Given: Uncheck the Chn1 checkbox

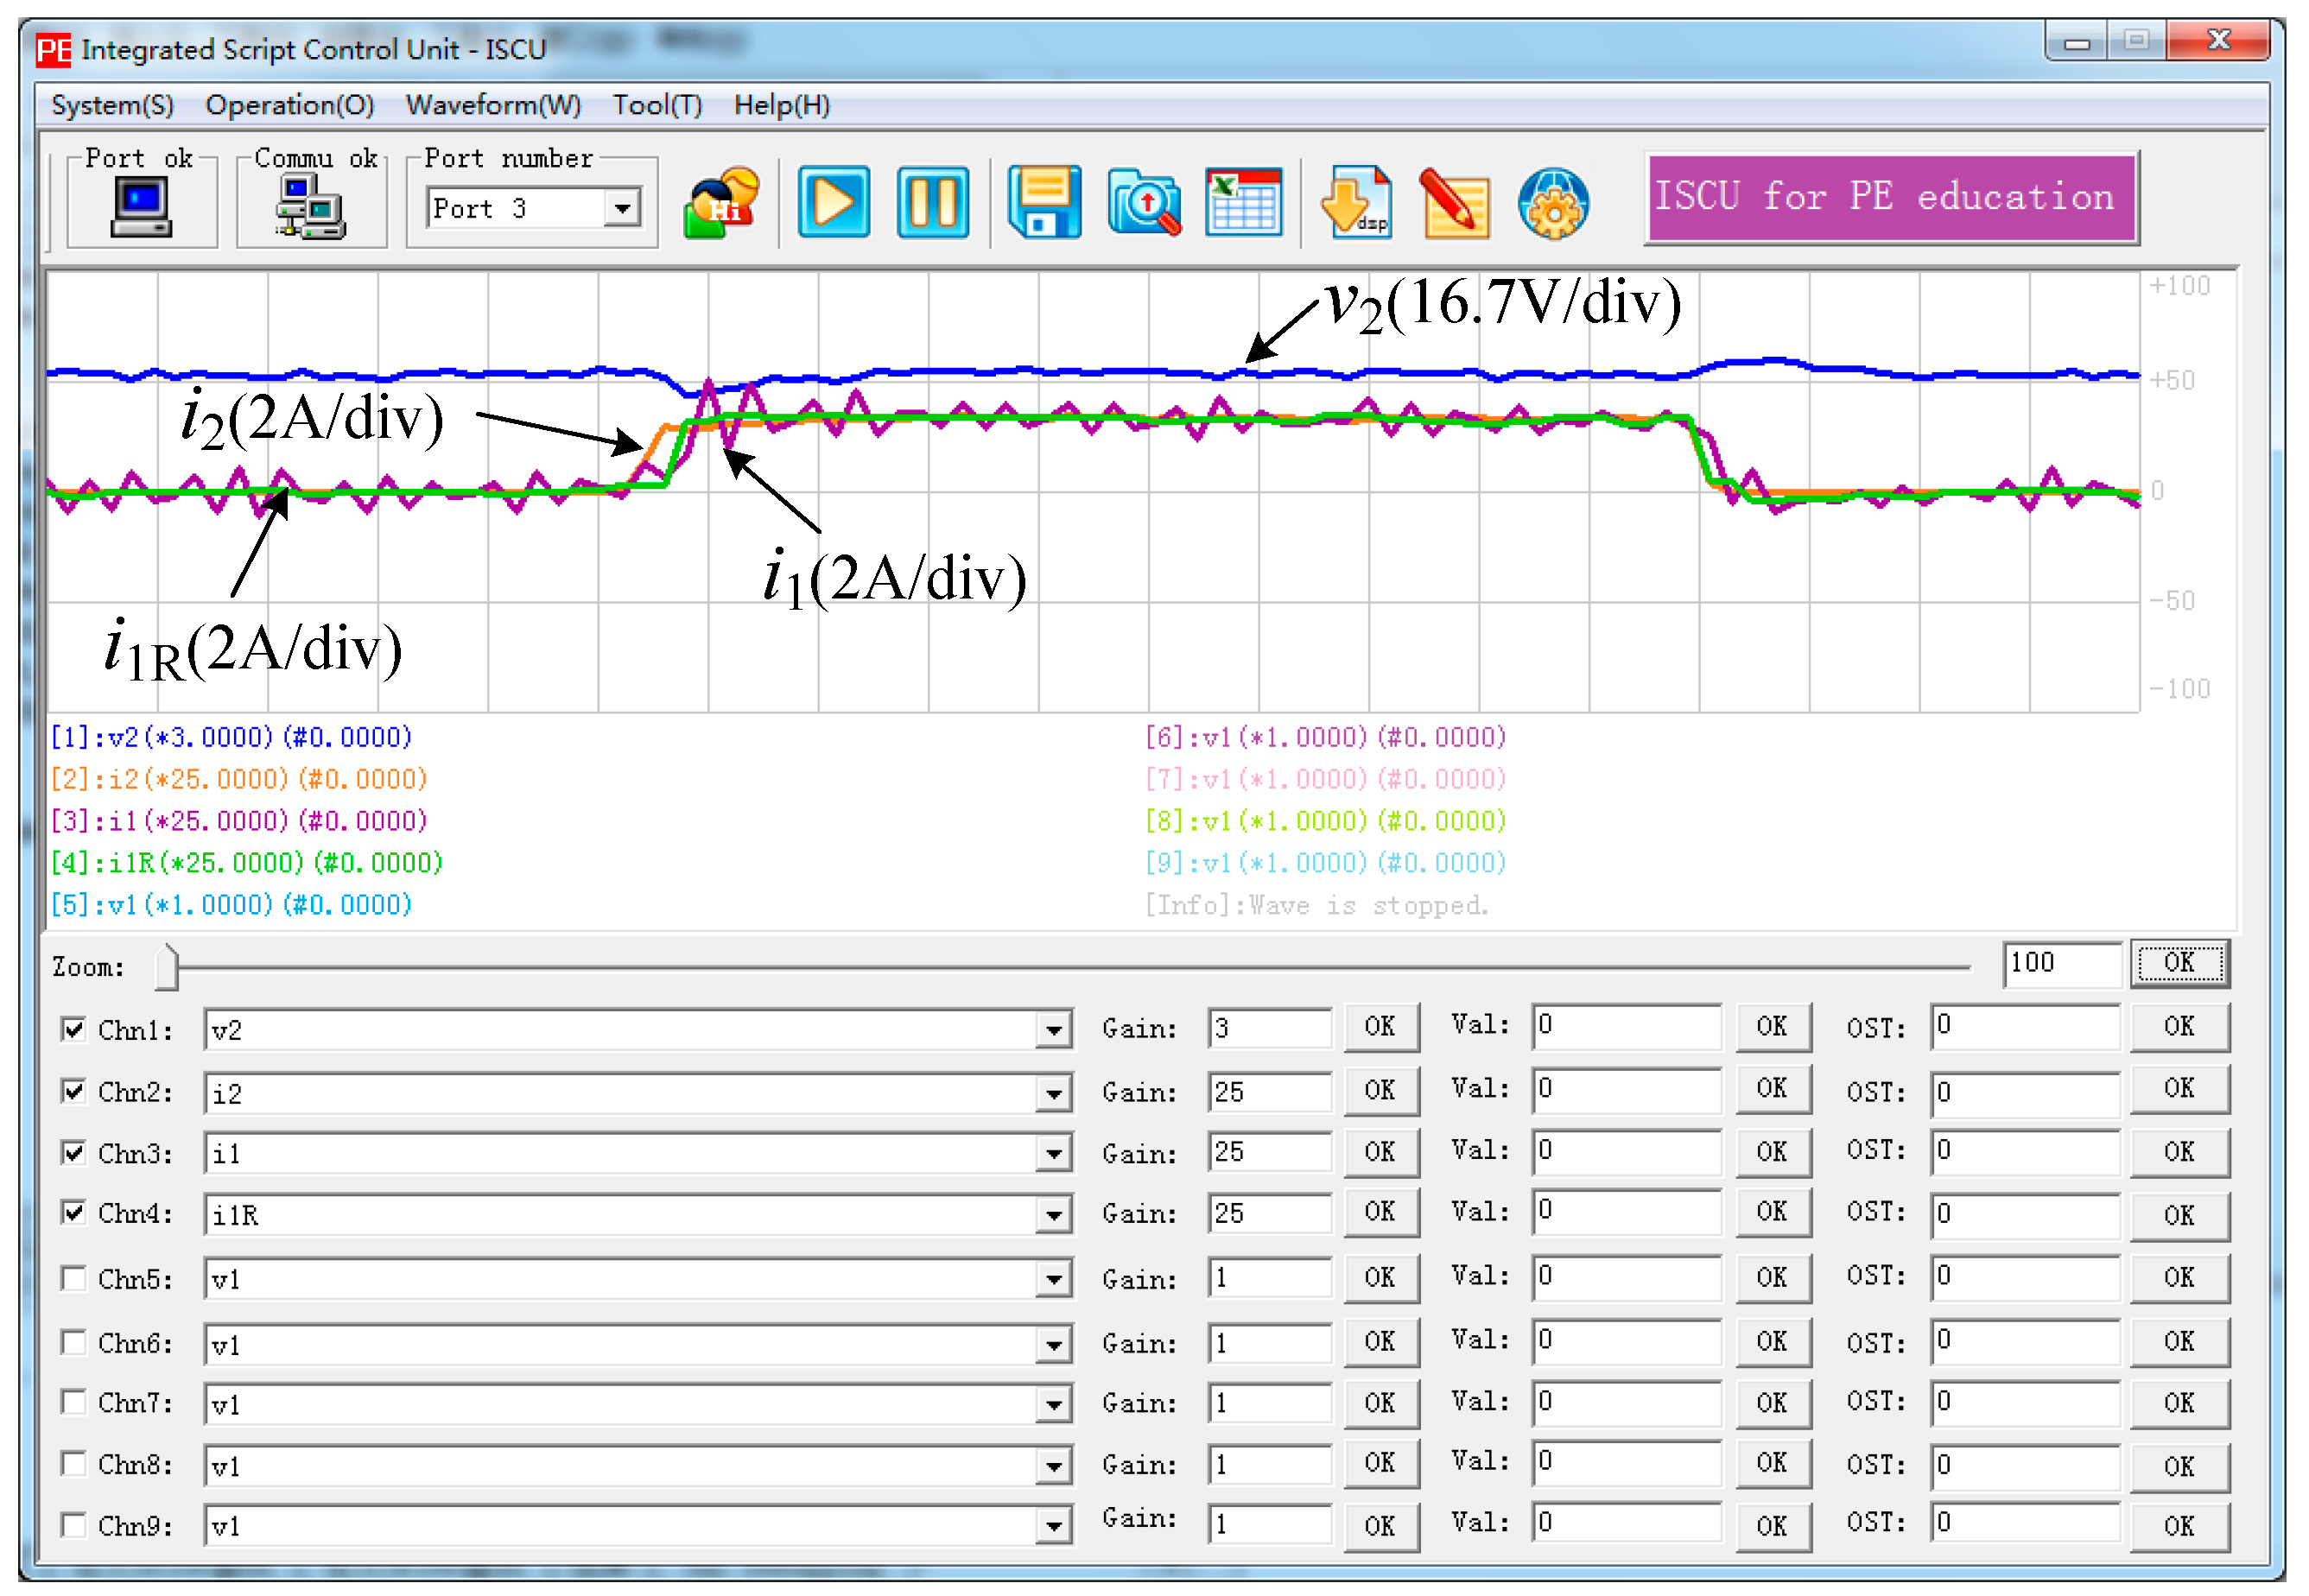Looking at the screenshot, I should tap(73, 1029).
